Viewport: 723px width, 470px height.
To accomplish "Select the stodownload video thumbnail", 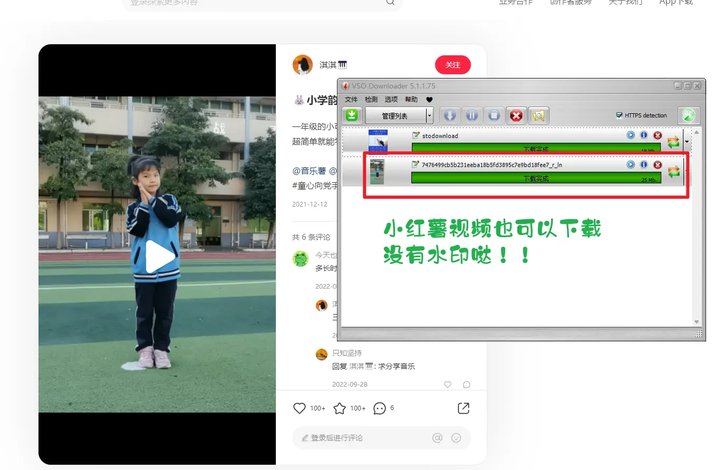I will [x=378, y=142].
